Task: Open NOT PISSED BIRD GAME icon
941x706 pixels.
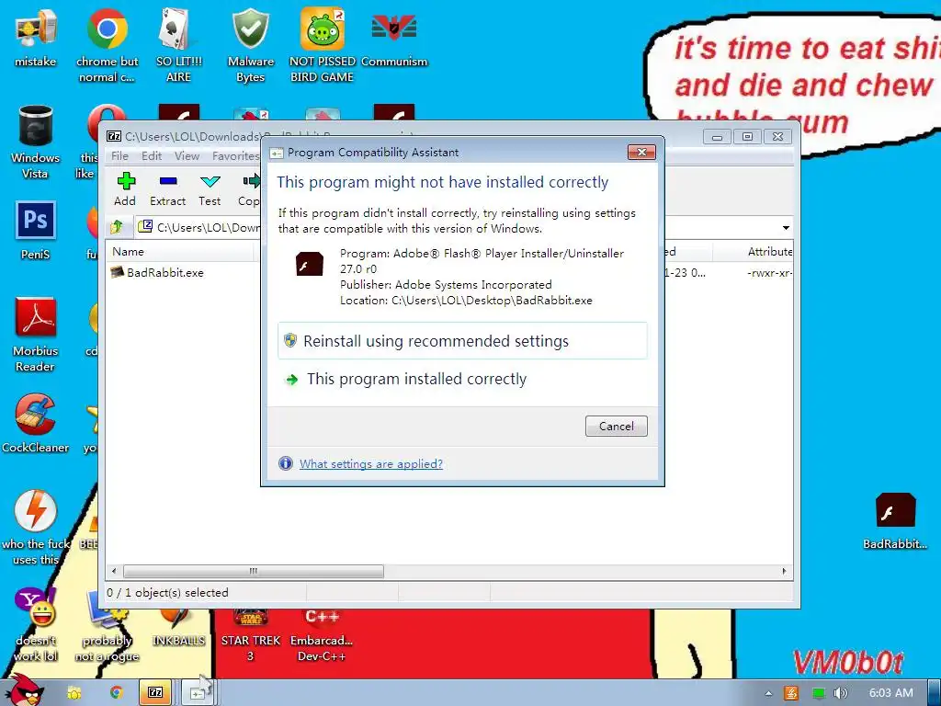Action: 322,45
